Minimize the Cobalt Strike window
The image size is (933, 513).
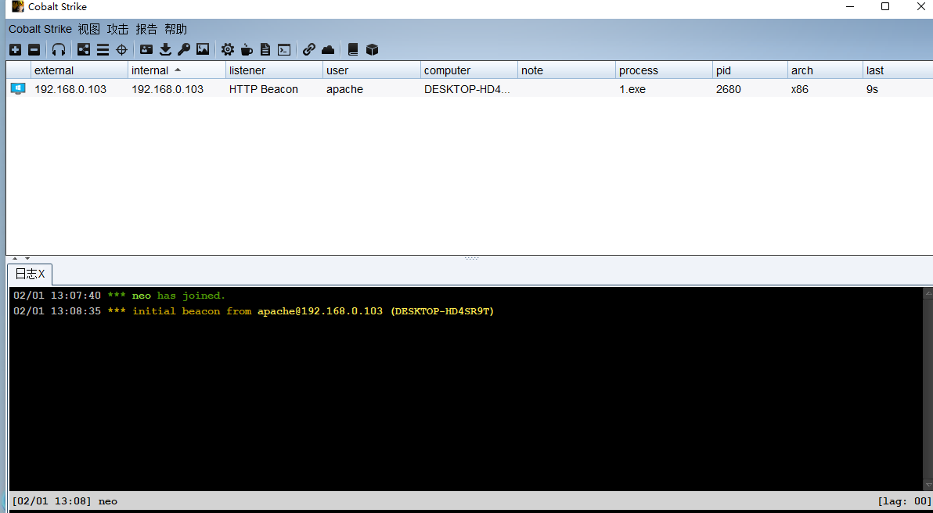pyautogui.click(x=852, y=6)
